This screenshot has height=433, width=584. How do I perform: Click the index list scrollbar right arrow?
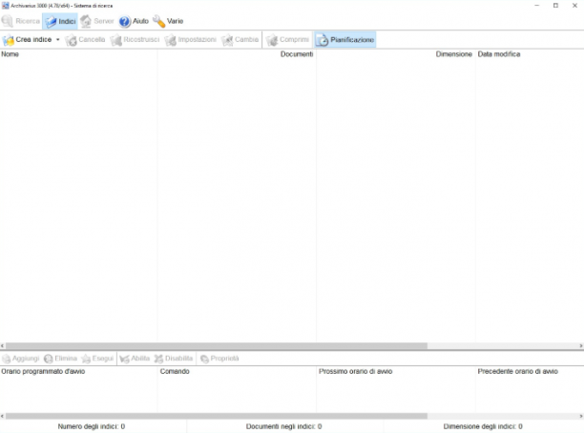[581, 346]
